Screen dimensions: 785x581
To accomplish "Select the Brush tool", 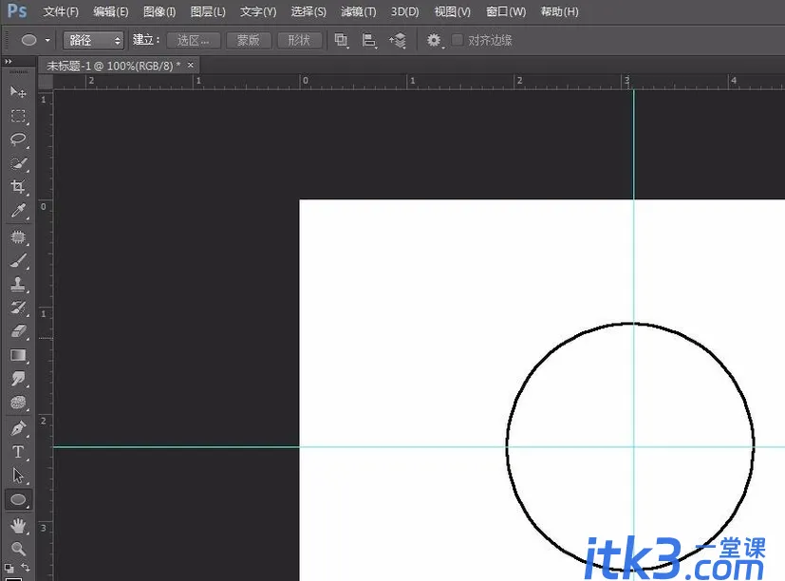I will click(x=18, y=260).
